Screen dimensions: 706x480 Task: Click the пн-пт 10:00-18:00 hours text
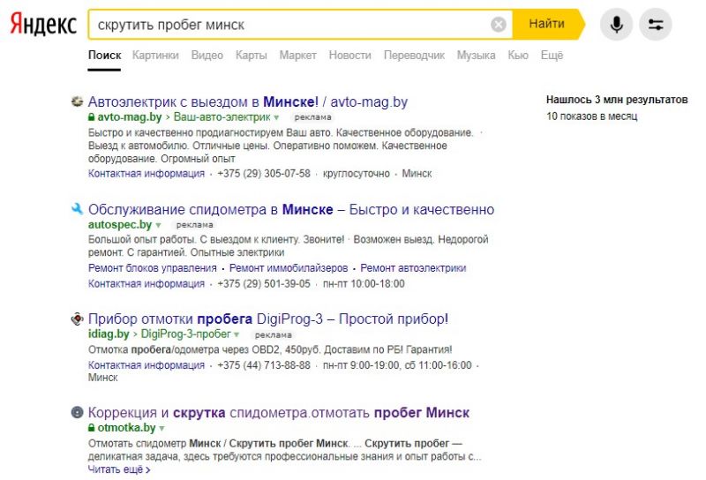[x=364, y=284]
